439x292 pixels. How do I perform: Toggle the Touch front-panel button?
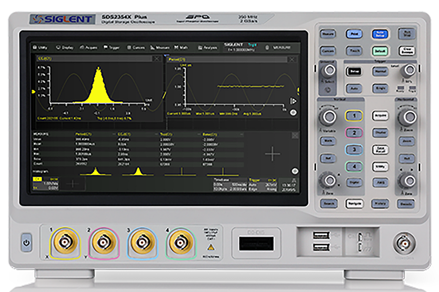(x=354, y=51)
